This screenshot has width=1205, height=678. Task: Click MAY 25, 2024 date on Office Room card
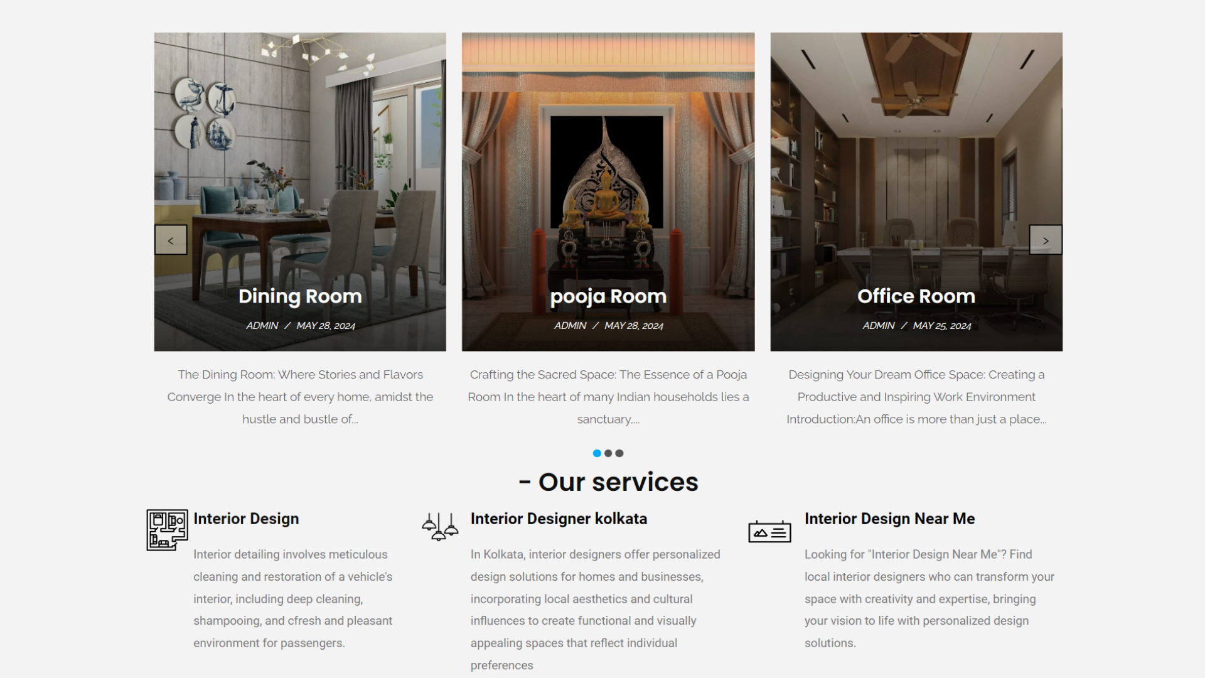[x=941, y=326]
